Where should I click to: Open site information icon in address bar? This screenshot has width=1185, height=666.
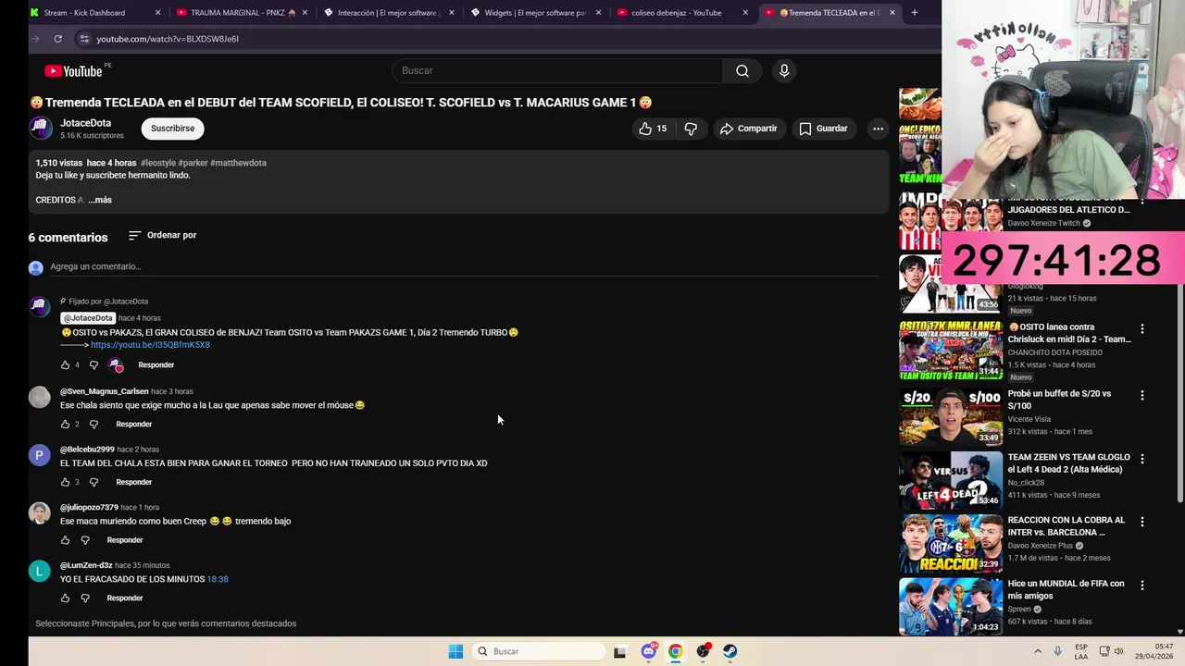click(x=83, y=39)
